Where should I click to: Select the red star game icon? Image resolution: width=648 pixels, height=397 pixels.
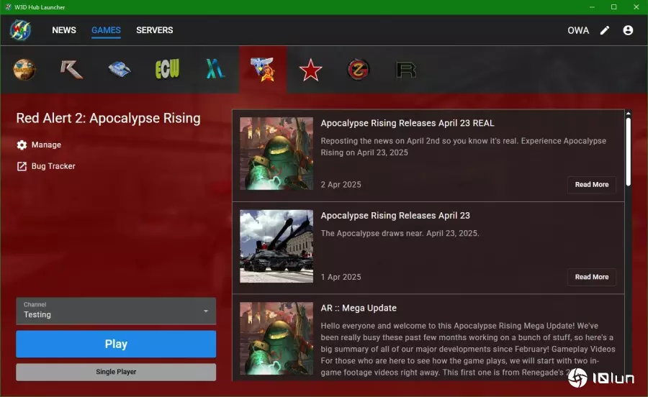(x=310, y=70)
